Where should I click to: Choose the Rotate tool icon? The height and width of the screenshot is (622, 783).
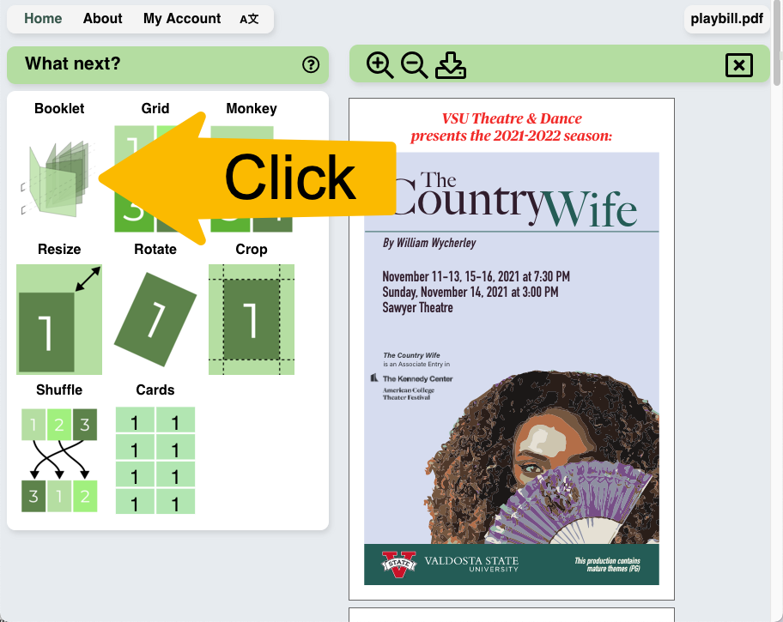(x=155, y=319)
